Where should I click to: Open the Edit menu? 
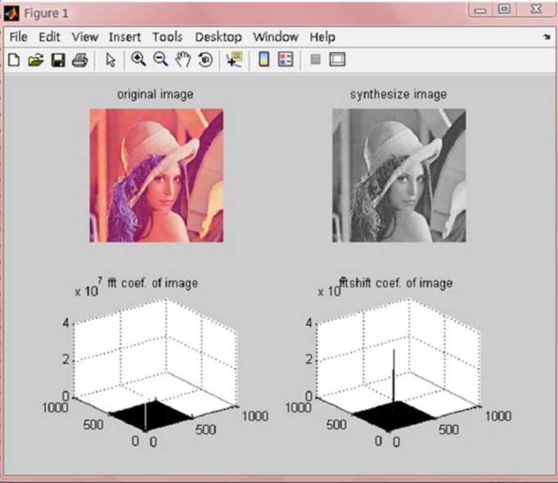click(49, 37)
